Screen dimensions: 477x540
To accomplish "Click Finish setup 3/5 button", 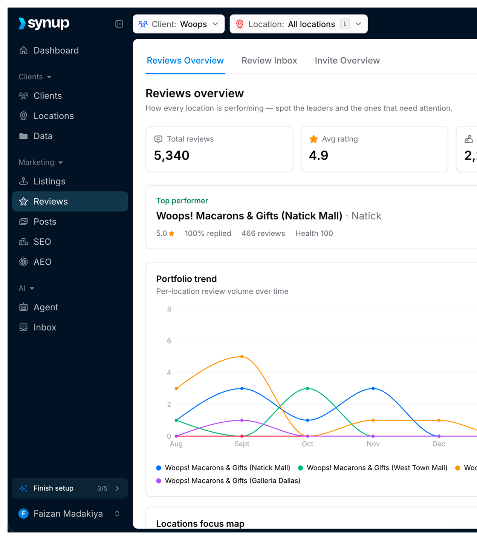I will tap(70, 488).
